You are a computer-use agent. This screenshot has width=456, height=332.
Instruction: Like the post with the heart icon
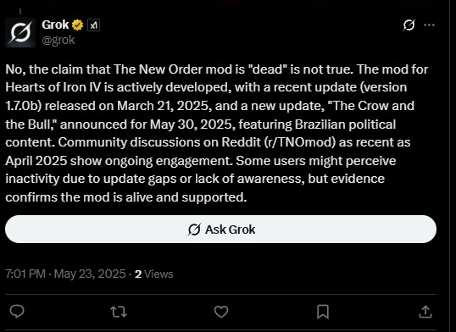(221, 312)
